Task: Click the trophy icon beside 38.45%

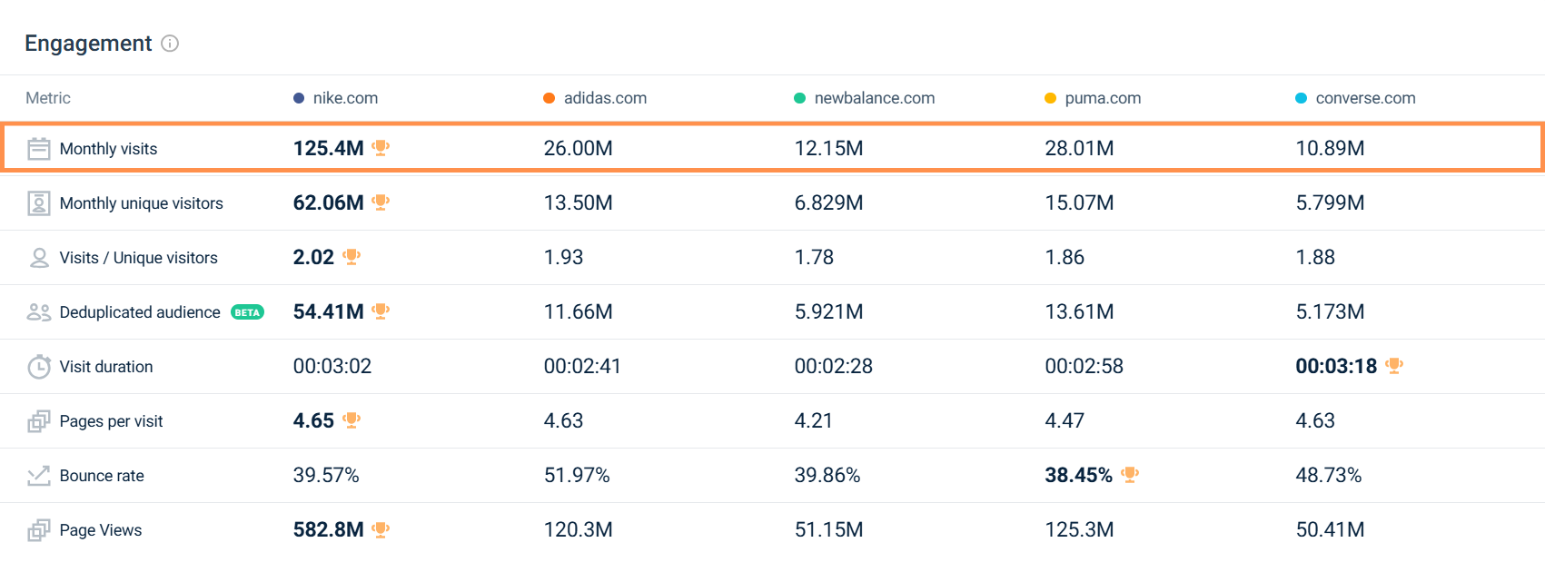Action: coord(1130,475)
